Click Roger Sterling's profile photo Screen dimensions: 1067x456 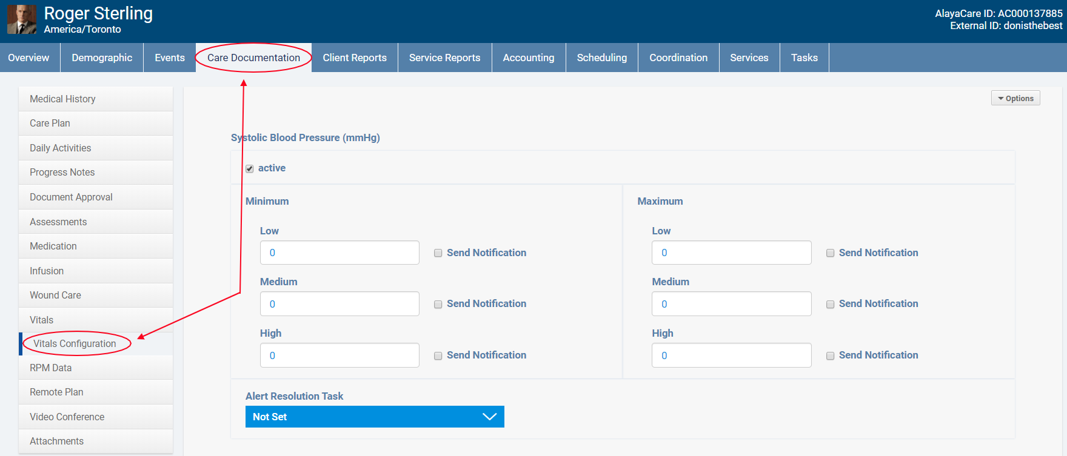[21, 19]
